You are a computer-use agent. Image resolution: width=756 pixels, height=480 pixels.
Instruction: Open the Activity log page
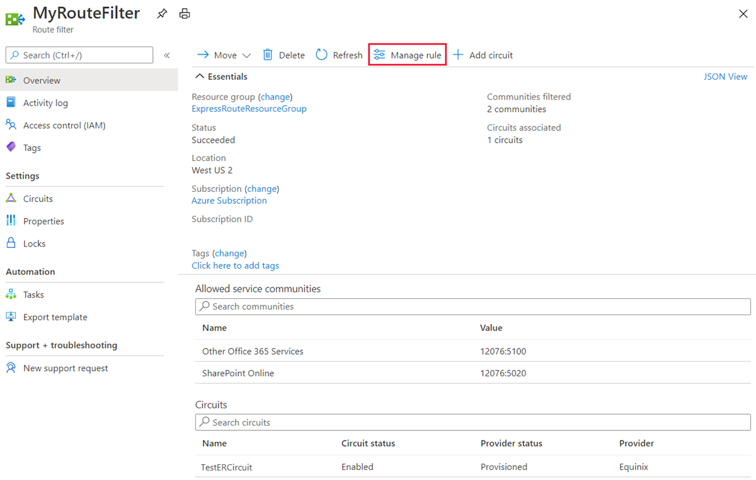45,103
